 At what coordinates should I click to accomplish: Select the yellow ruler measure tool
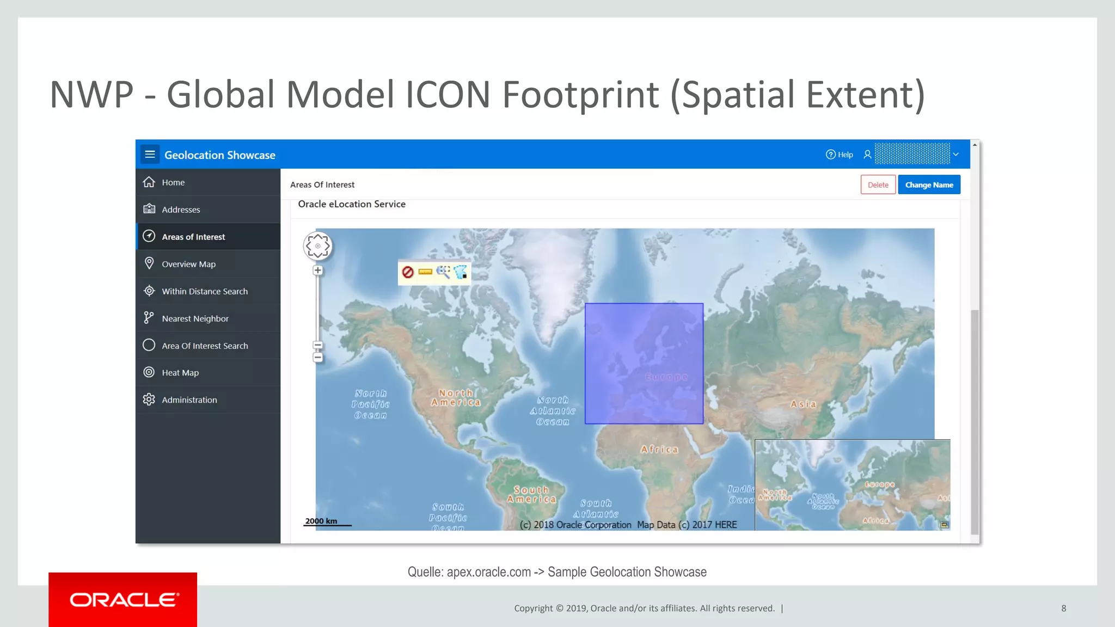click(425, 272)
